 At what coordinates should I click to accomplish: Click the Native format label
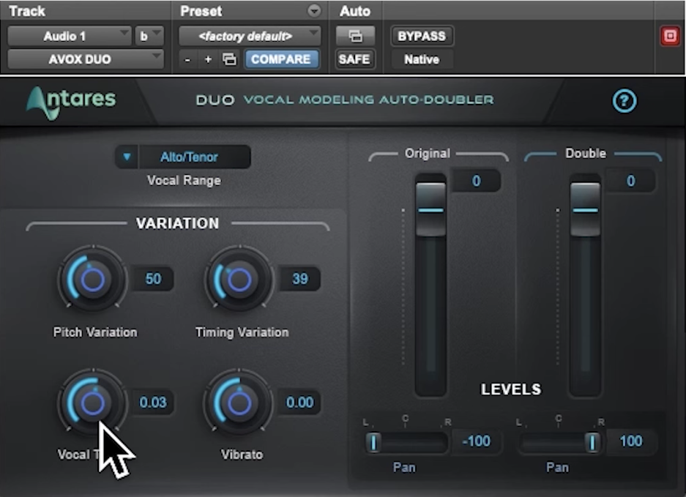click(x=422, y=59)
